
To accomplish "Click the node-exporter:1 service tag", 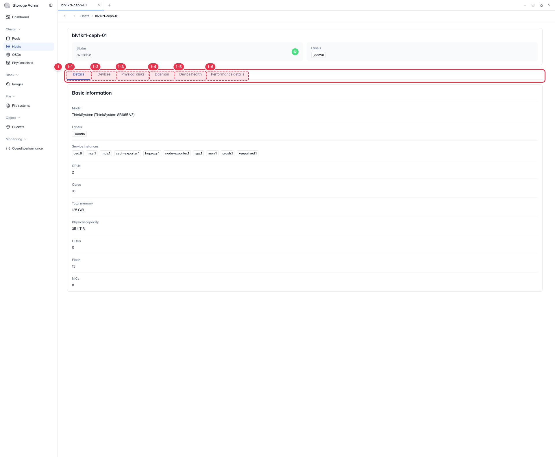I will (x=177, y=153).
